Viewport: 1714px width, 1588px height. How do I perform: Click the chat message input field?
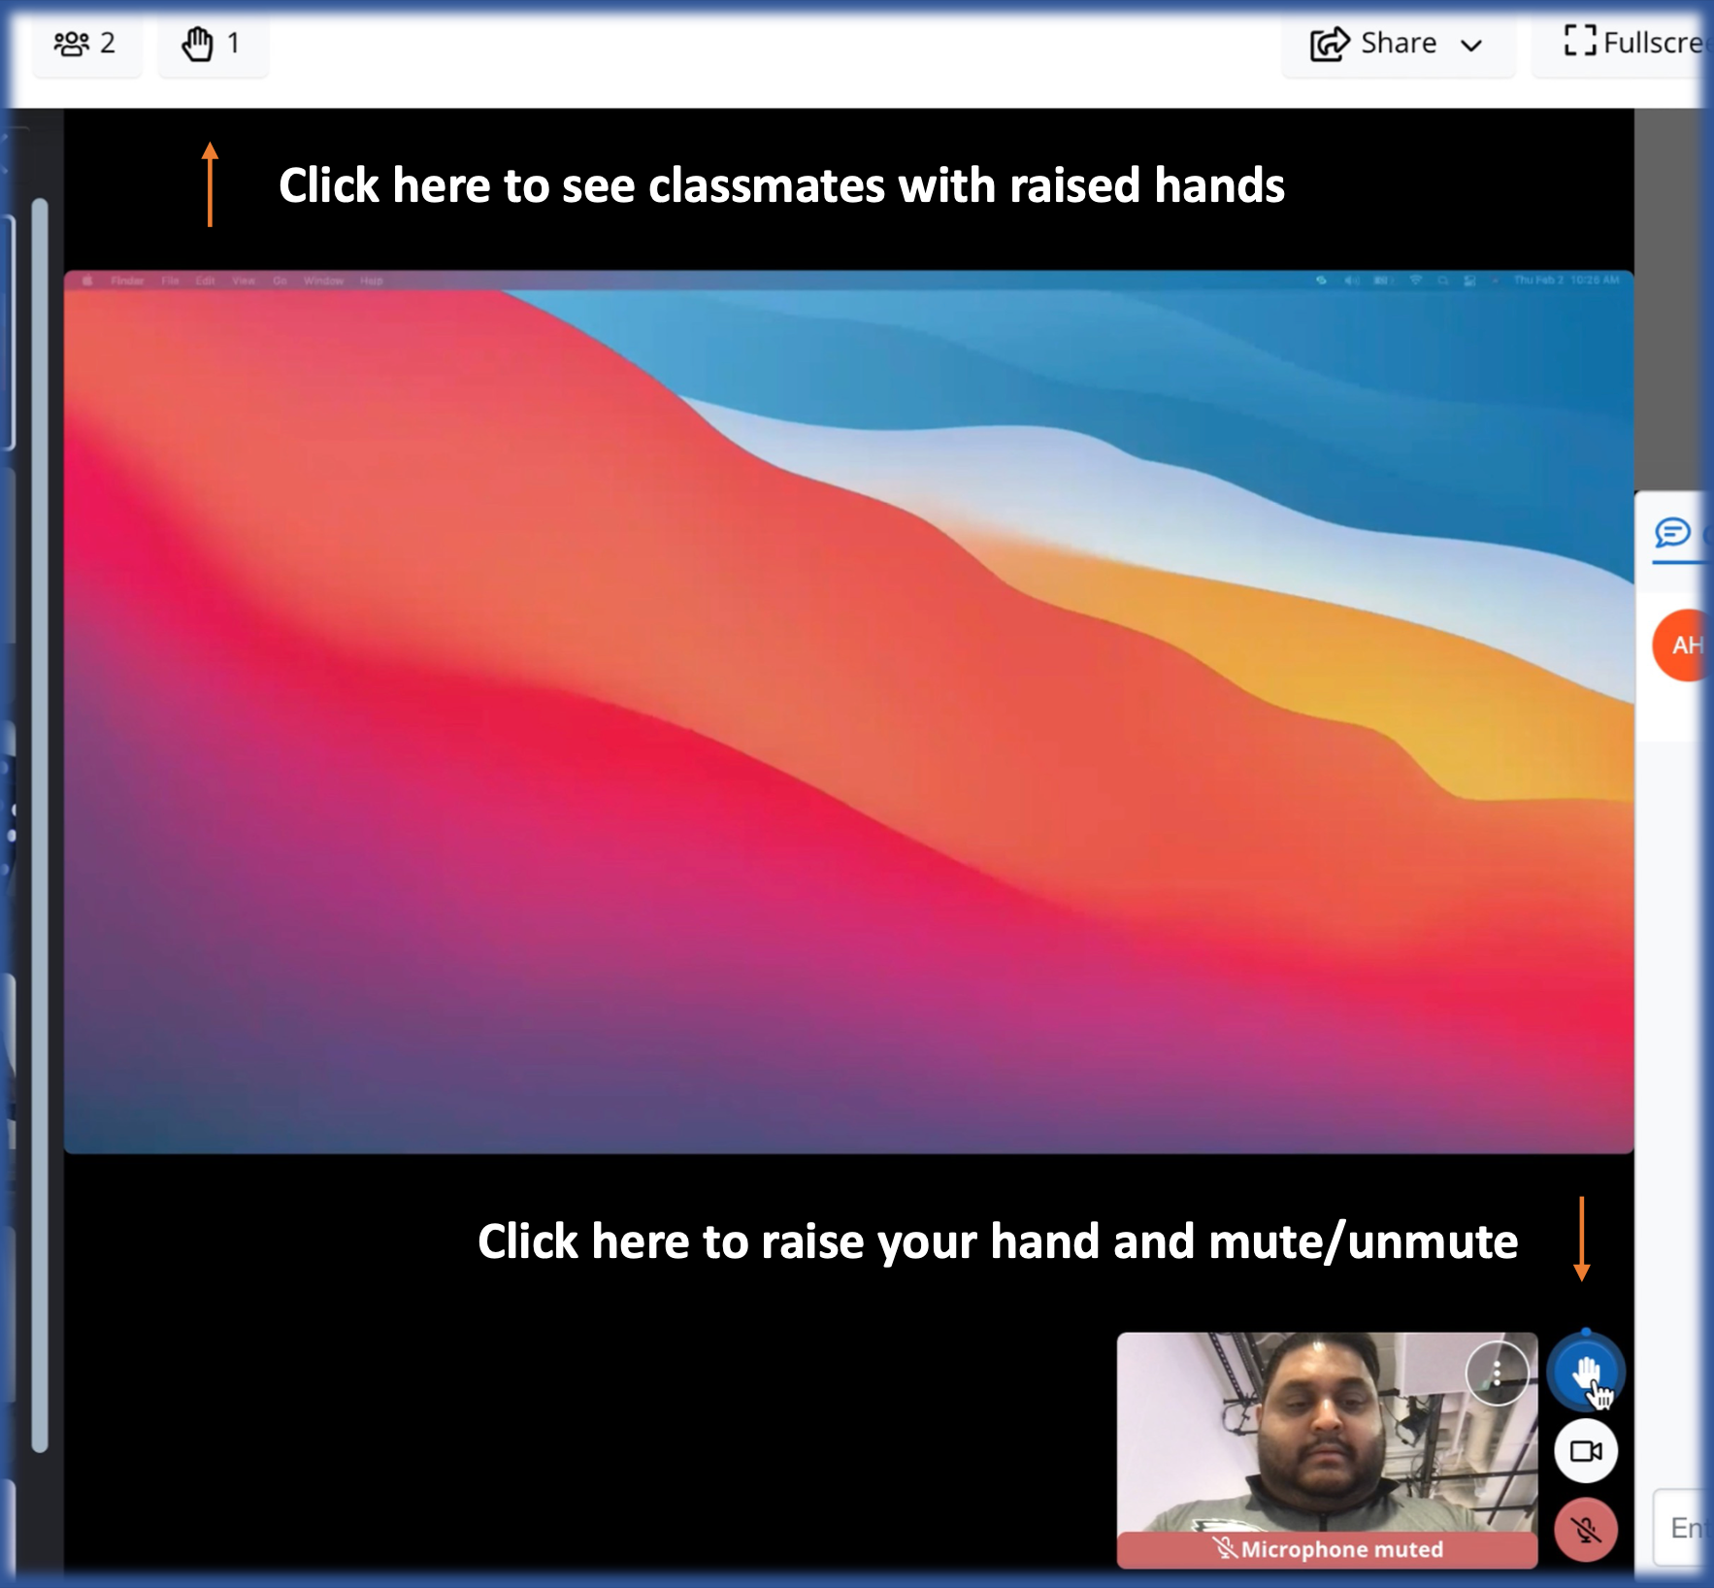tap(1683, 1528)
